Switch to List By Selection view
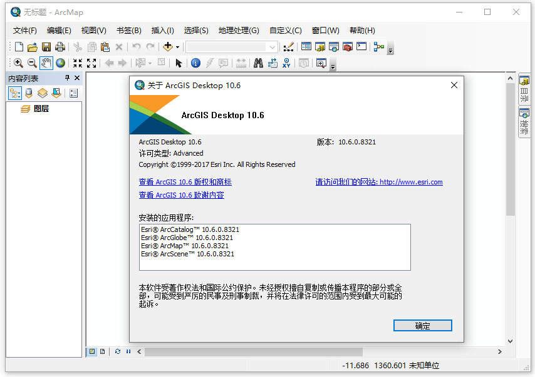535x377 pixels. coord(56,93)
